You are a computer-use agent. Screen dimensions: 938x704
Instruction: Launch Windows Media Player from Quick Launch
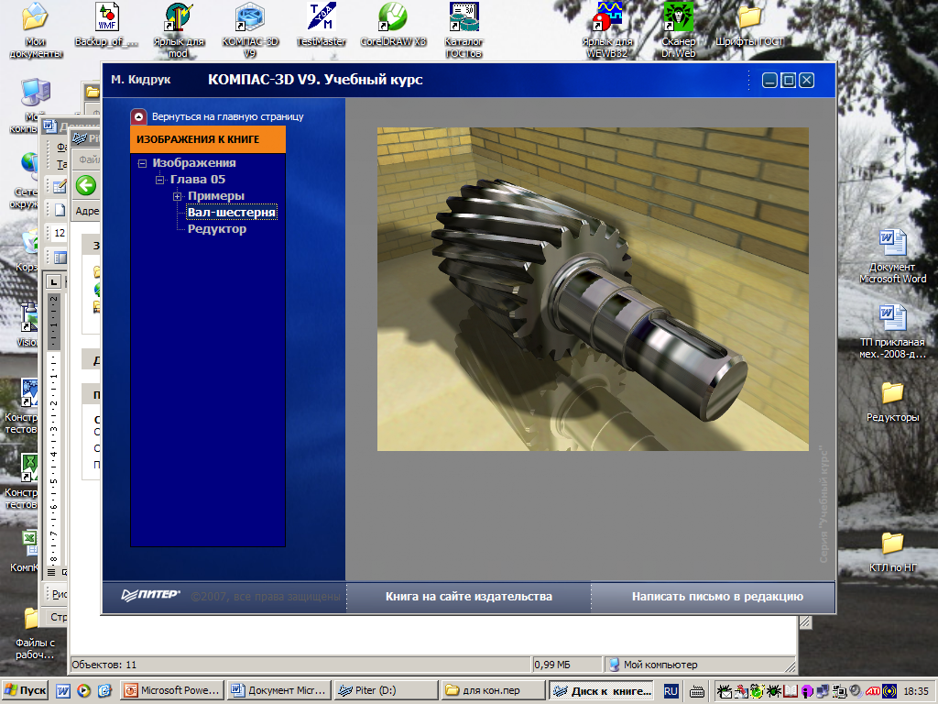tap(83, 691)
